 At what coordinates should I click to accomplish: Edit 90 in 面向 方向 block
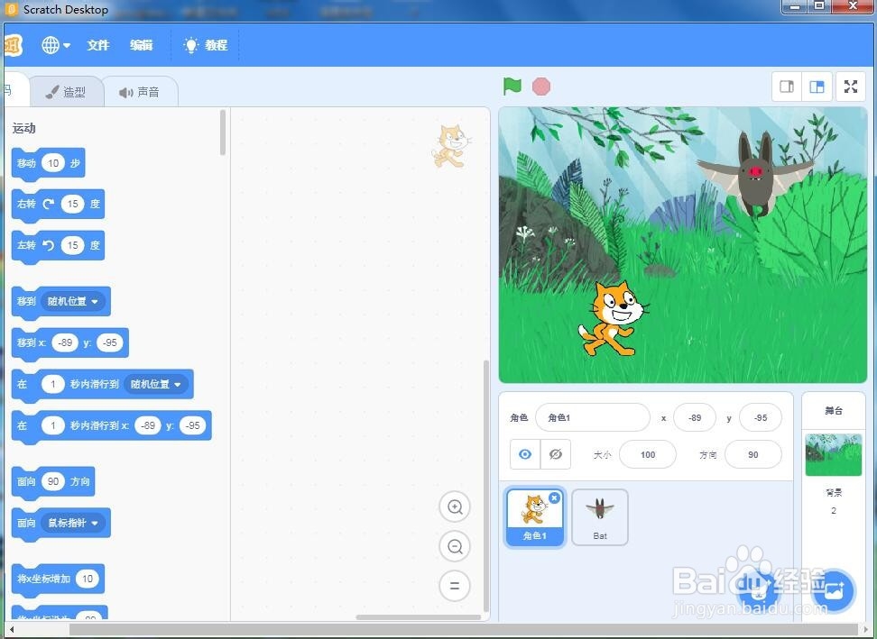point(53,481)
